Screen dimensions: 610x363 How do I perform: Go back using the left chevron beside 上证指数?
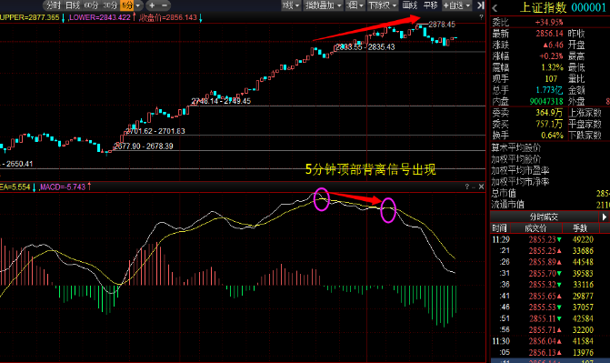pyautogui.click(x=495, y=8)
